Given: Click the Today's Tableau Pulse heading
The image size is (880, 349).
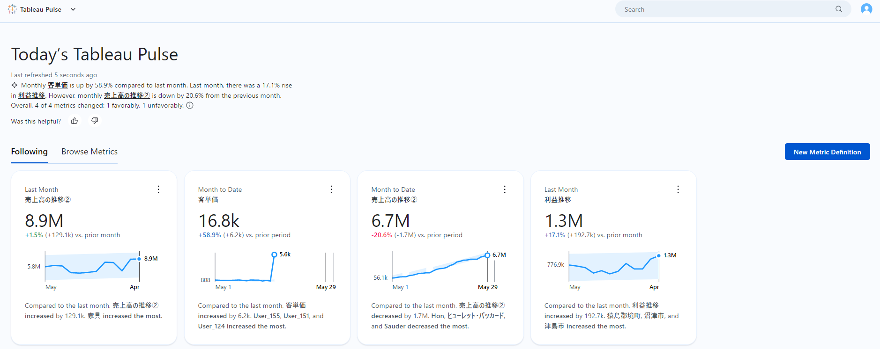Looking at the screenshot, I should pos(95,54).
